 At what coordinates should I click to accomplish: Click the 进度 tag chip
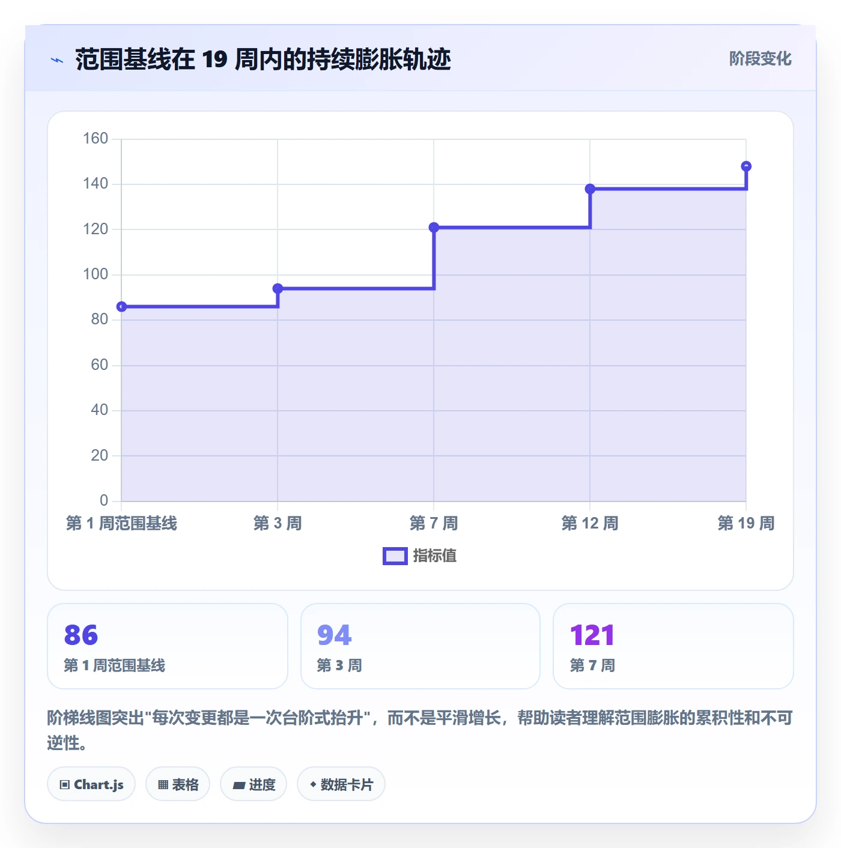pyautogui.click(x=254, y=784)
